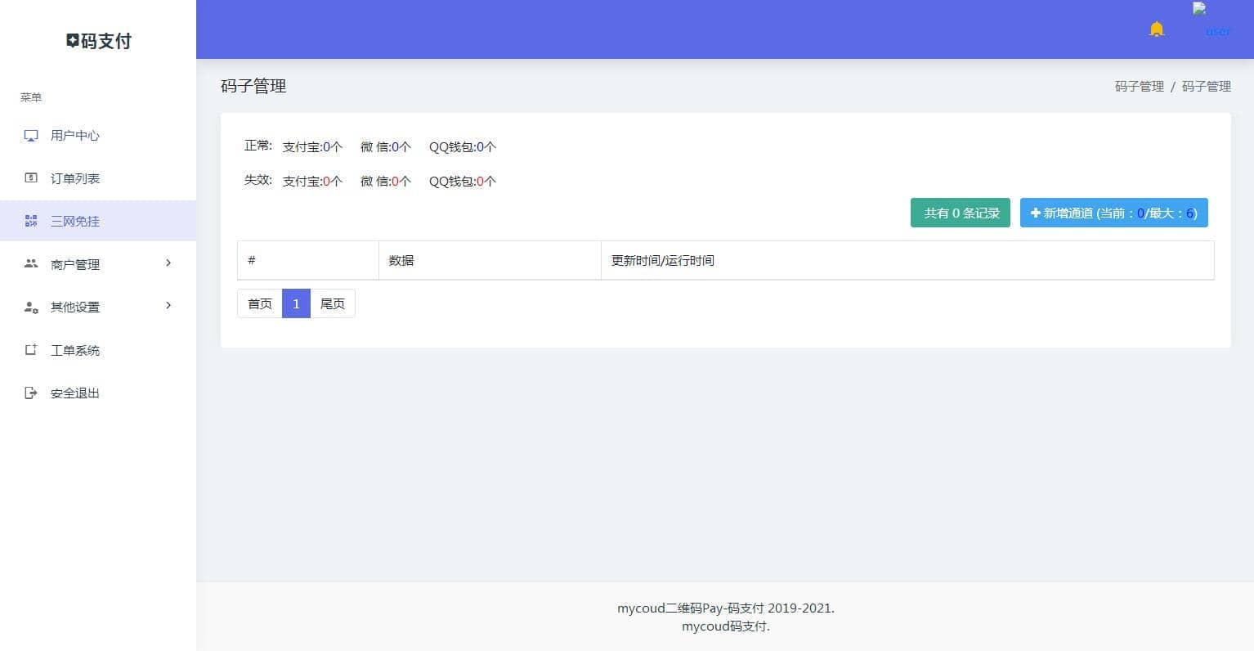Viewport: 1254px width, 651px height.
Task: Click the 工单系统 ticket icon
Action: 31,350
